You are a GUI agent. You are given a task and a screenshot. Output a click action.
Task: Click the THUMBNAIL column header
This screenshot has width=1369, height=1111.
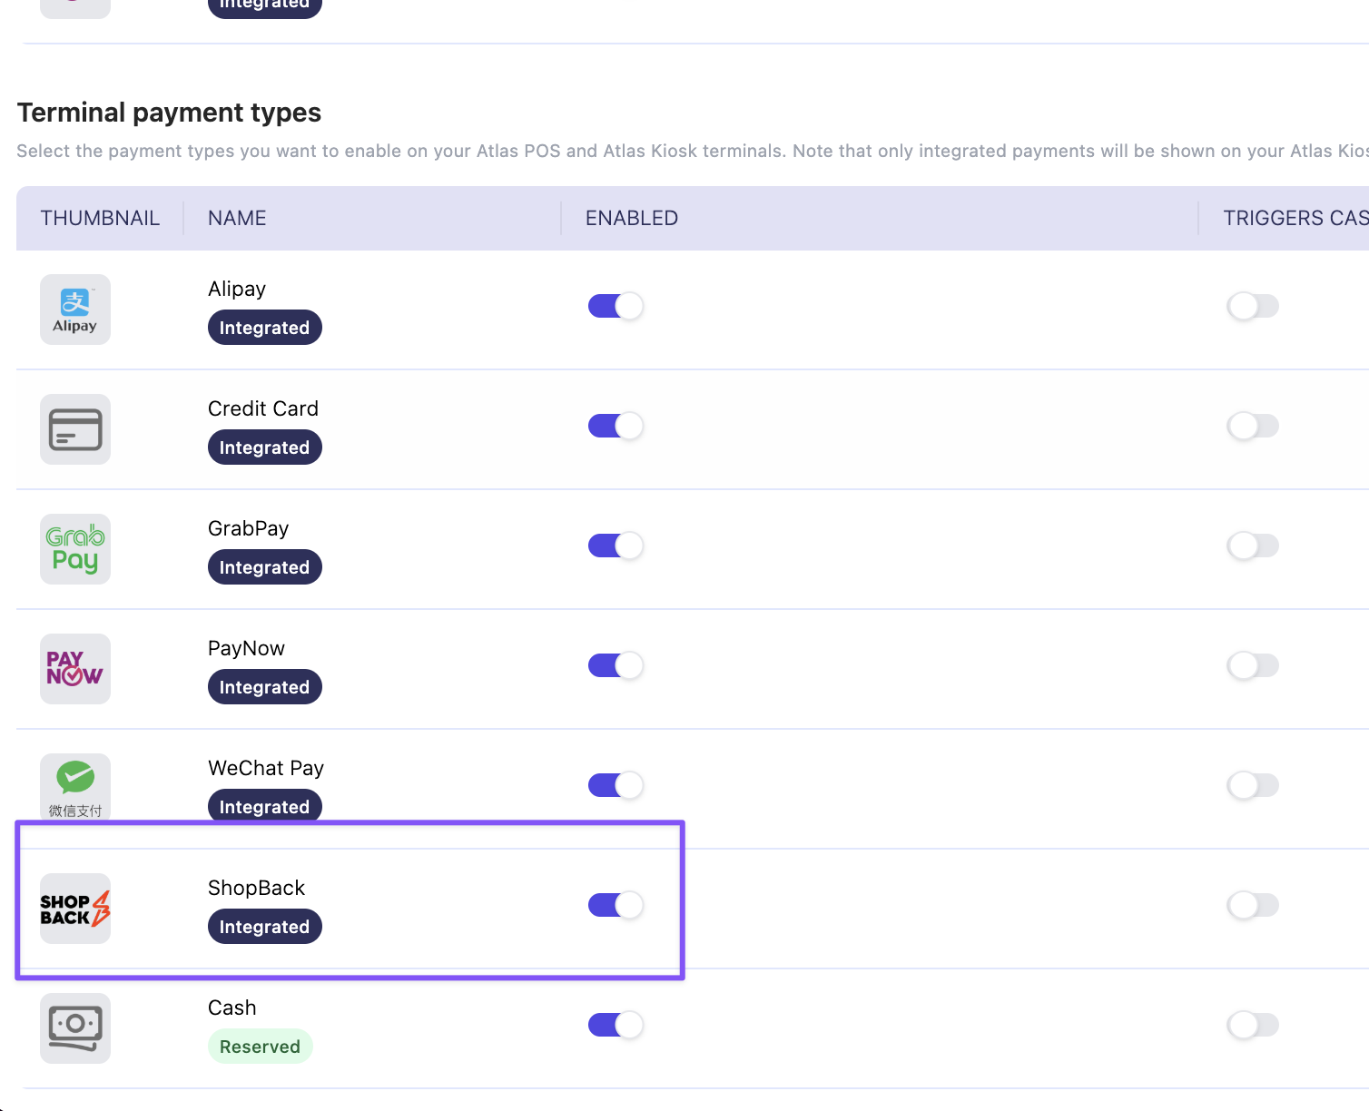pos(100,218)
